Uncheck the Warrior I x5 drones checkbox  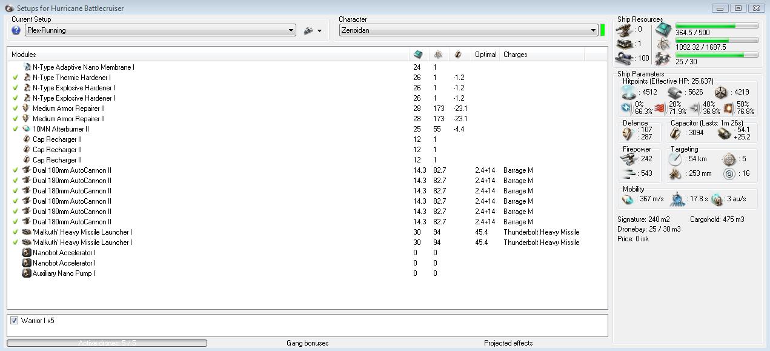click(14, 321)
